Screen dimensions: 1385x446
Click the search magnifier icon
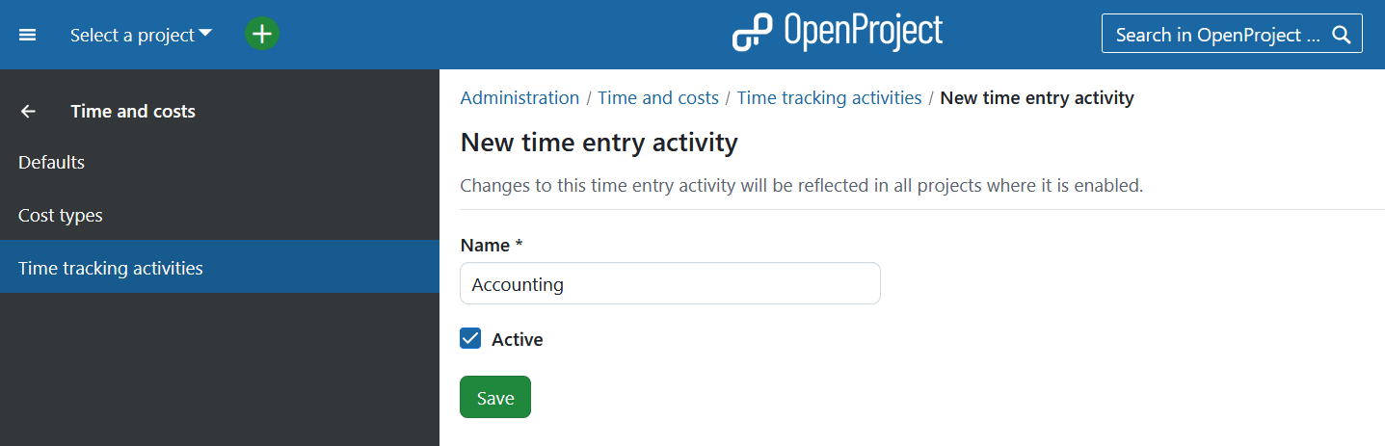[x=1342, y=35]
